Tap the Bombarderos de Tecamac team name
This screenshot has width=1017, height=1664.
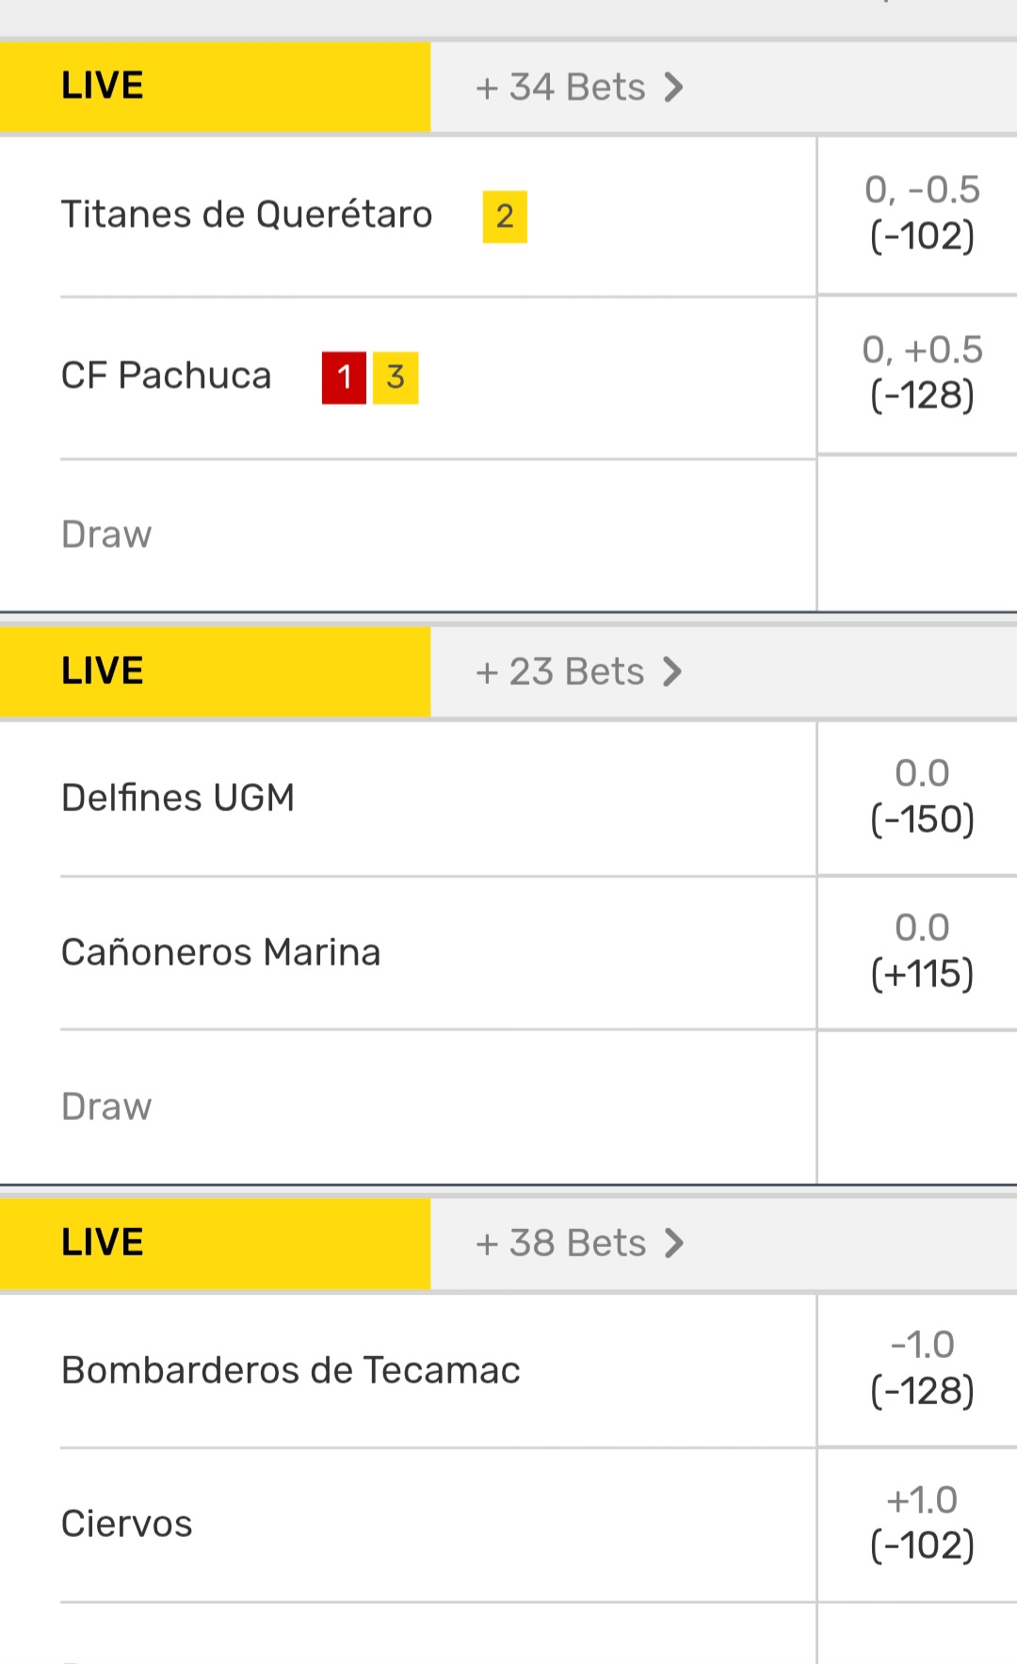click(x=291, y=1370)
